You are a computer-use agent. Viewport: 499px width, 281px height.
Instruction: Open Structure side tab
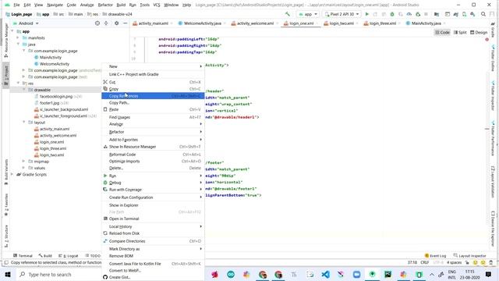6,236
